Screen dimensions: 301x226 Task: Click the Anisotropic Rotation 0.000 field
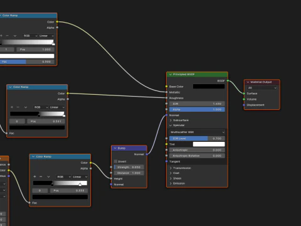[x=197, y=156]
